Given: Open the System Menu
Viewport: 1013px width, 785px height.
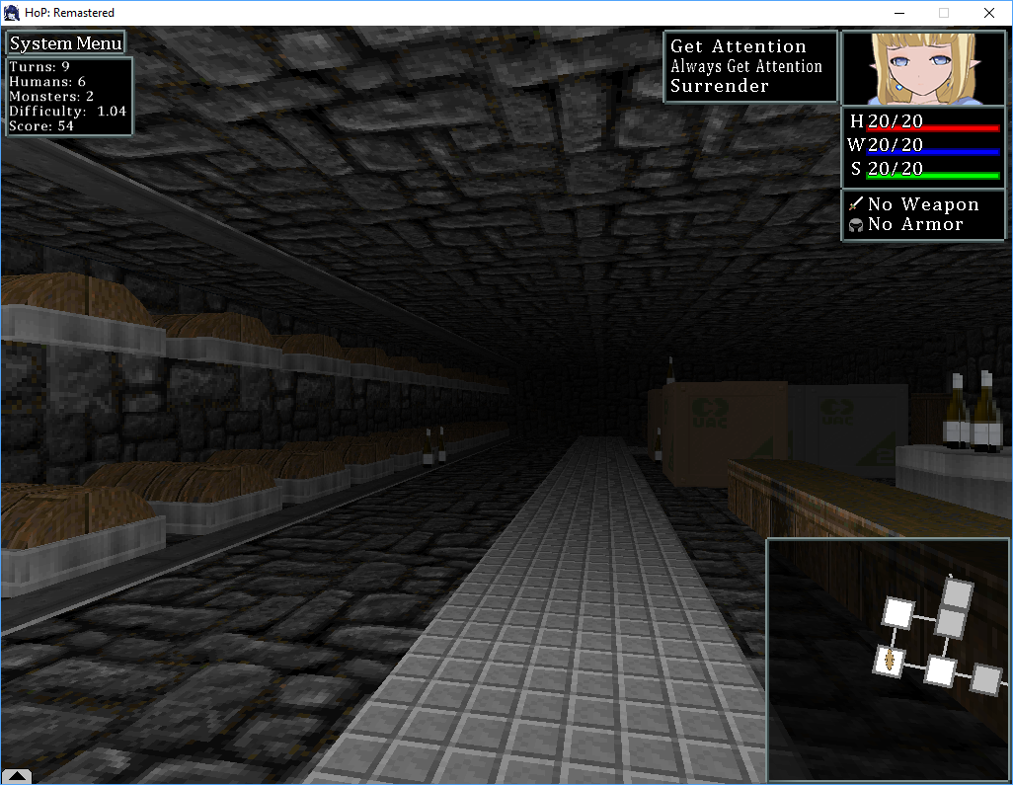Looking at the screenshot, I should click(x=65, y=42).
